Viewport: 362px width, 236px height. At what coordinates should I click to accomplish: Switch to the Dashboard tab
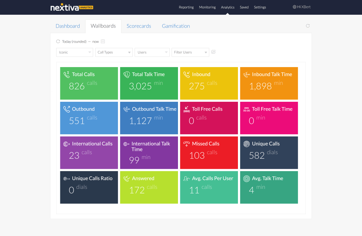point(67,26)
